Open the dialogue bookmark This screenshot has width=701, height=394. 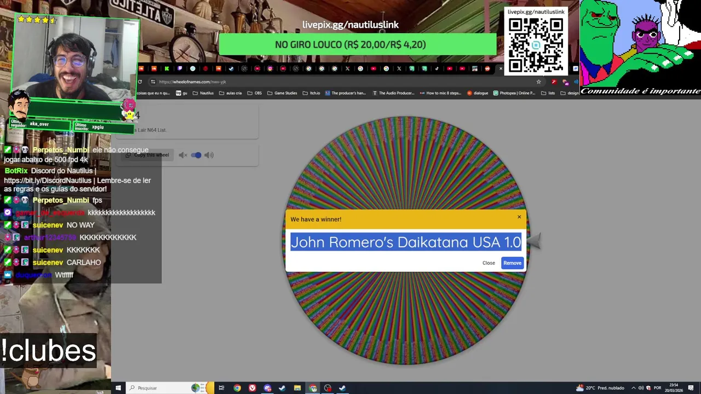pos(478,93)
